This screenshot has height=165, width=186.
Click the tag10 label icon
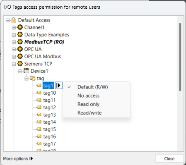[39, 93]
